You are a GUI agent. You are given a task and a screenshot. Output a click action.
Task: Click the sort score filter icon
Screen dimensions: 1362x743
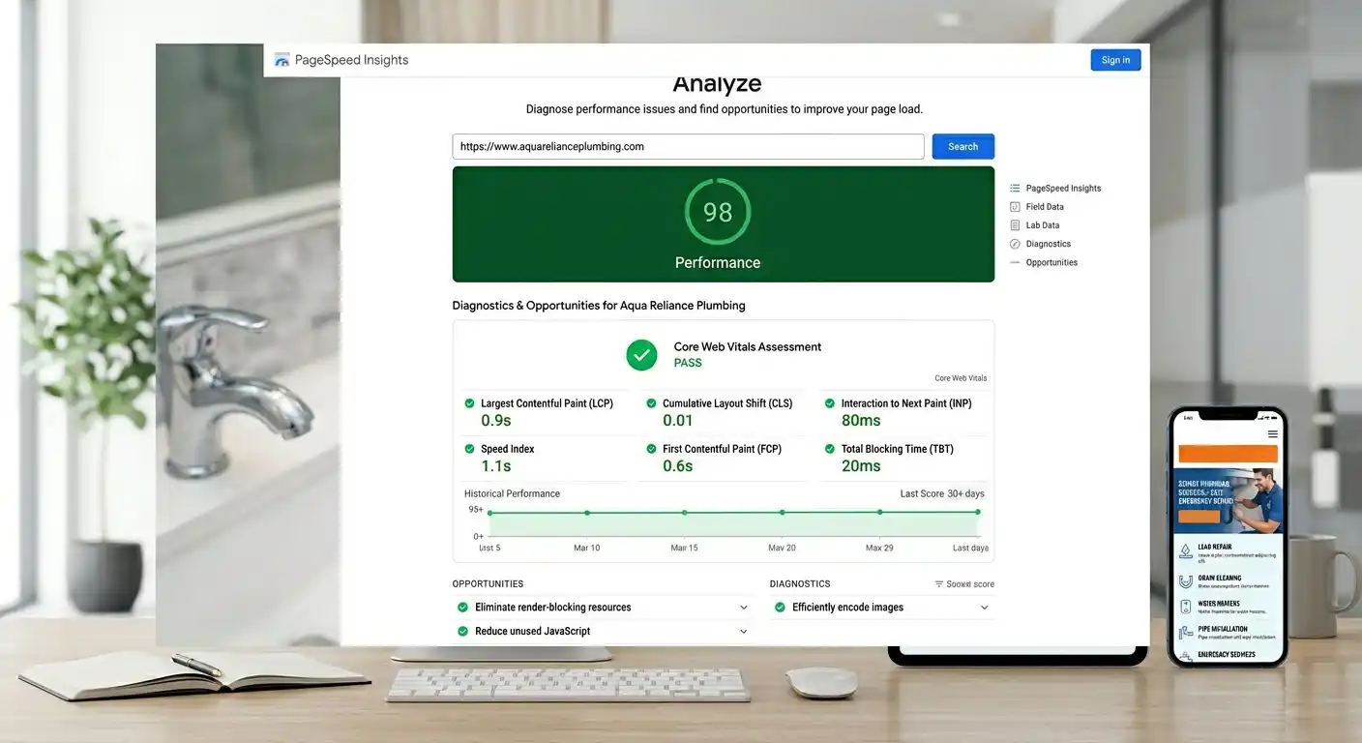[x=938, y=584]
